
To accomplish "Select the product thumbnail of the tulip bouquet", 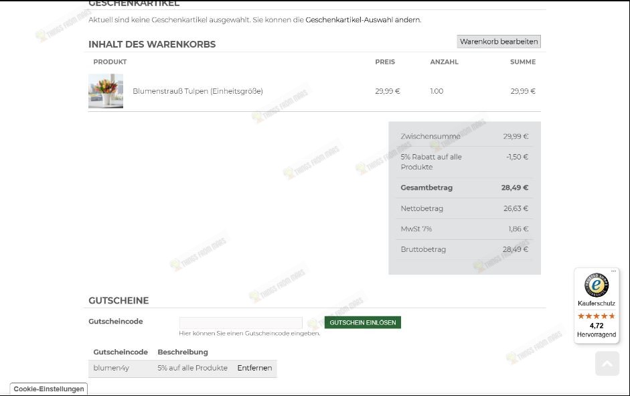I will click(106, 91).
